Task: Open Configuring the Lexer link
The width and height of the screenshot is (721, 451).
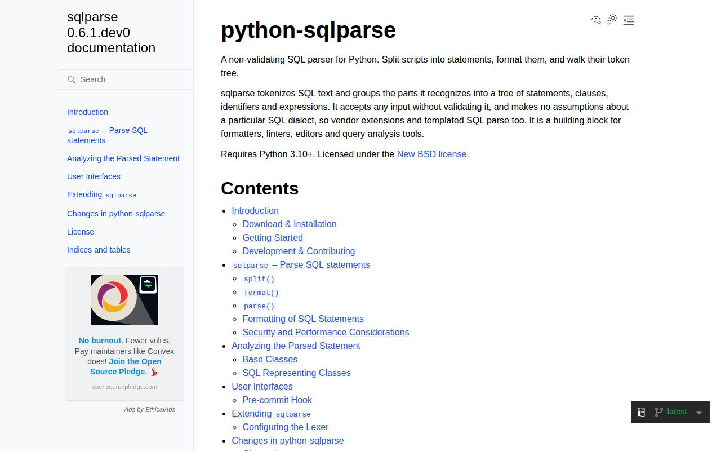Action: pos(286,427)
